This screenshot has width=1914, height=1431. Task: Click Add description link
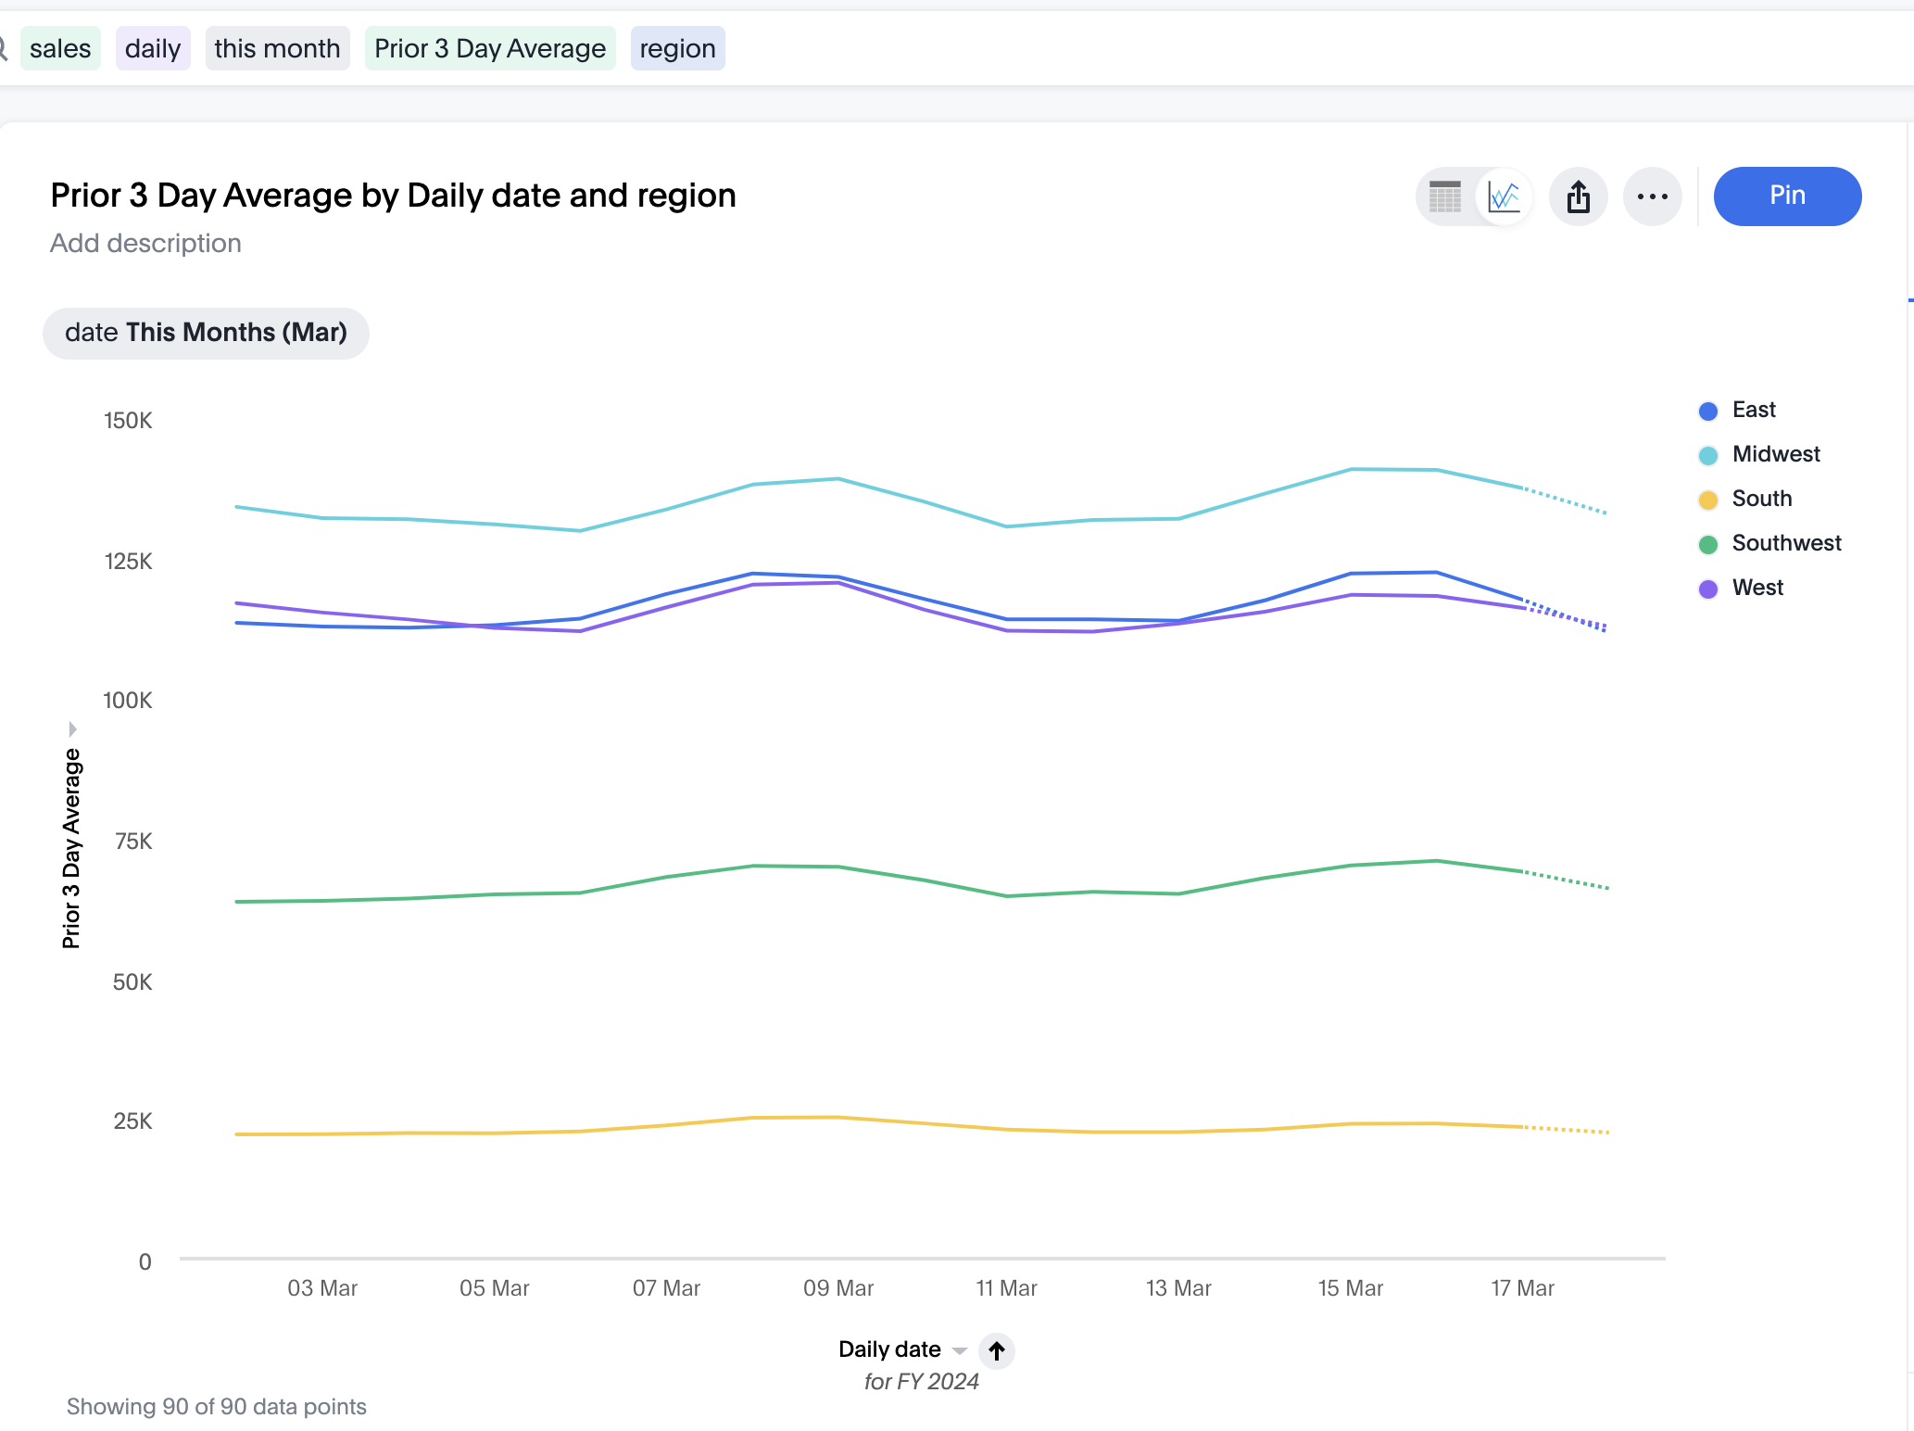(x=145, y=243)
